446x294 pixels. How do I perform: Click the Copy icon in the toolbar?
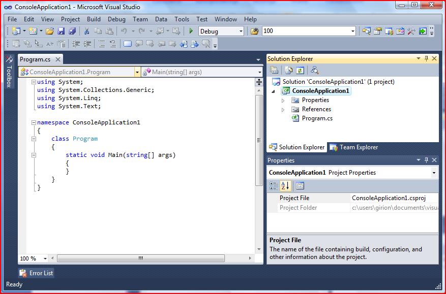click(98, 31)
